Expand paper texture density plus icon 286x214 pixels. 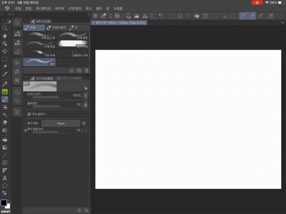tap(26, 130)
